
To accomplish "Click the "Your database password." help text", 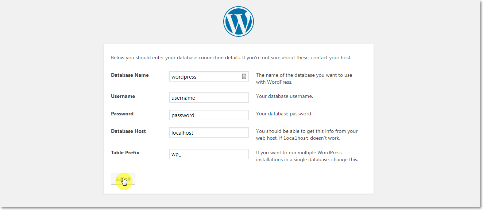I will tap(284, 114).
